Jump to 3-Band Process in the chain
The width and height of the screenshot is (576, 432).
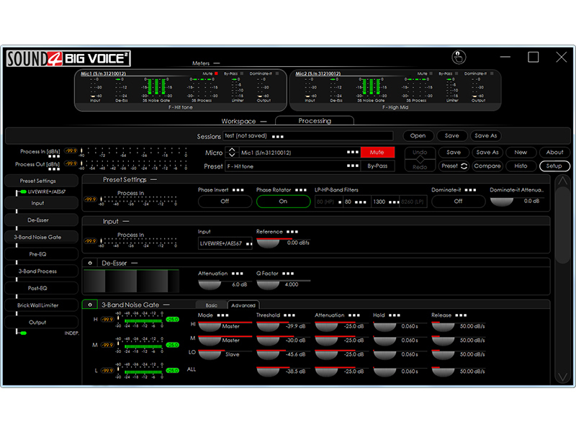click(x=41, y=271)
